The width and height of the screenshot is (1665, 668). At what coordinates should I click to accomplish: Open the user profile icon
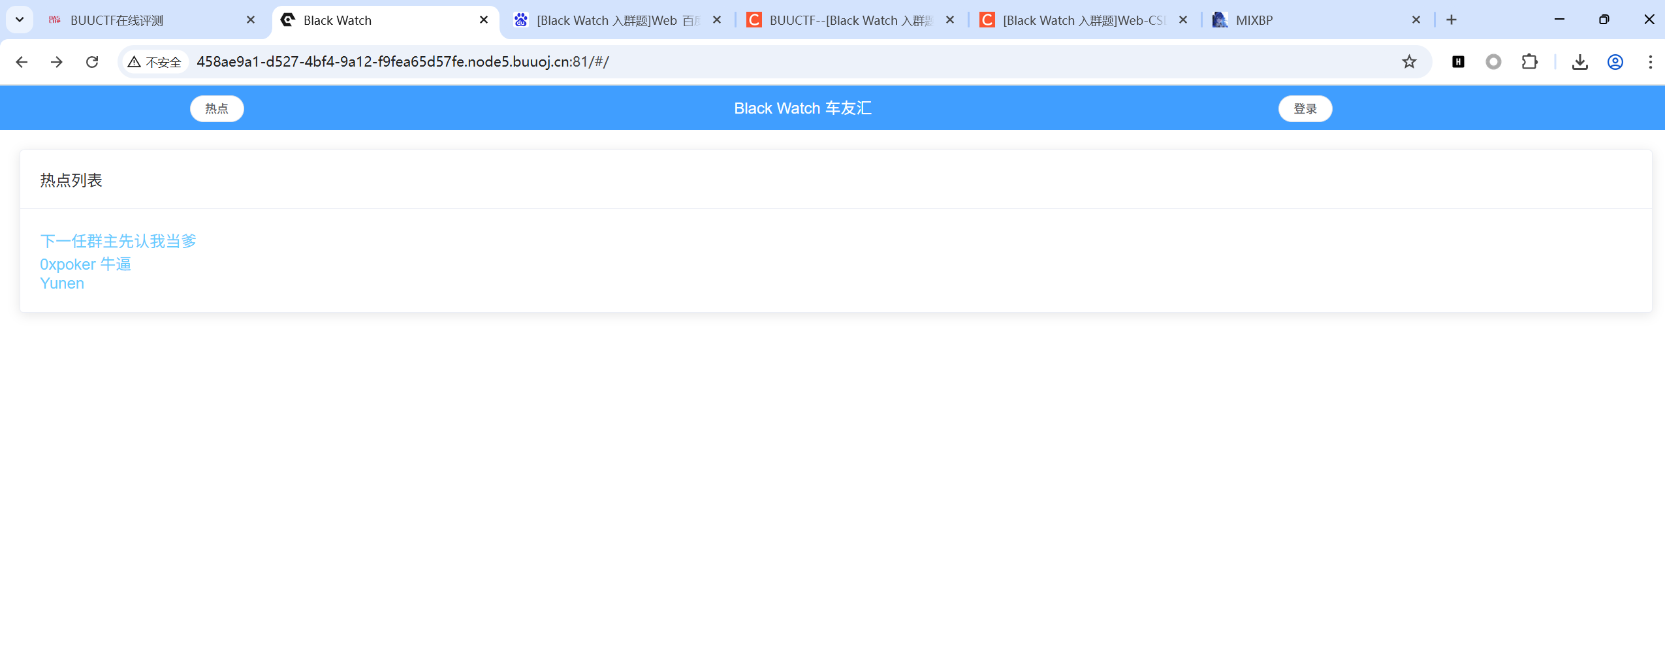1615,62
